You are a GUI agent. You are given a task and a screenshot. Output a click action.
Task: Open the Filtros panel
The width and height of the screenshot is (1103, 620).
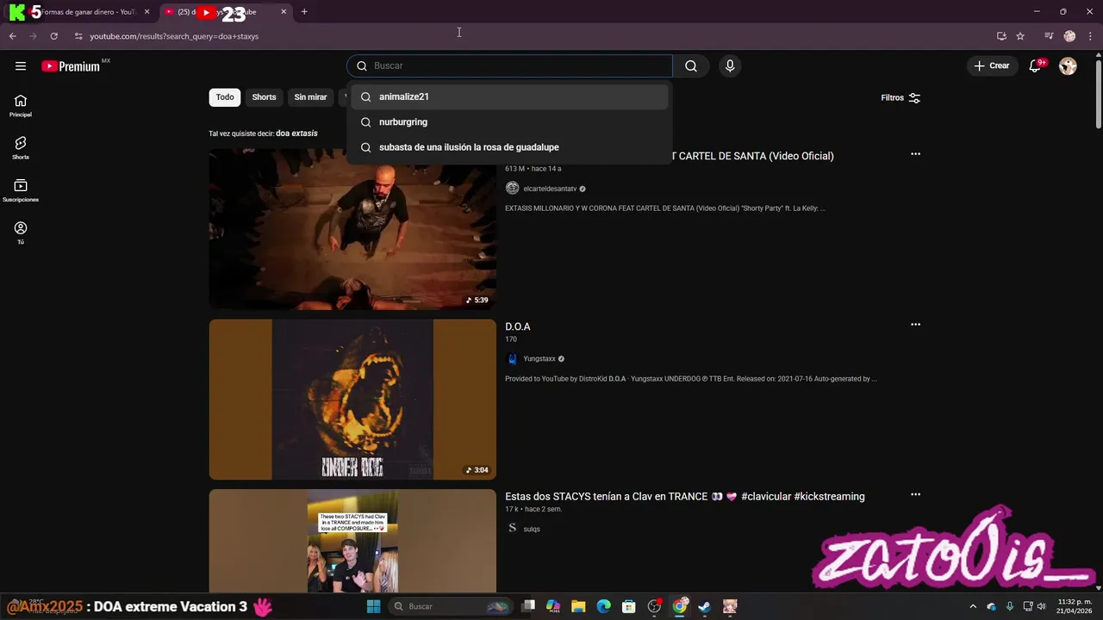pyautogui.click(x=900, y=98)
